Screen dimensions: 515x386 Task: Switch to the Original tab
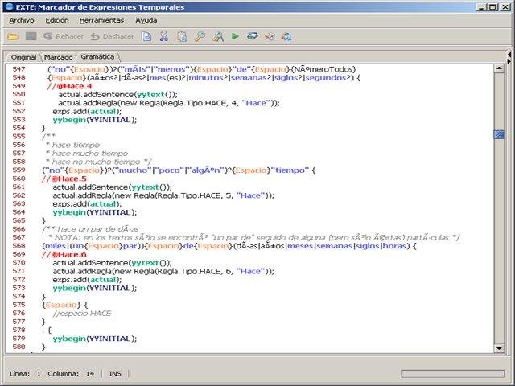pyautogui.click(x=23, y=57)
